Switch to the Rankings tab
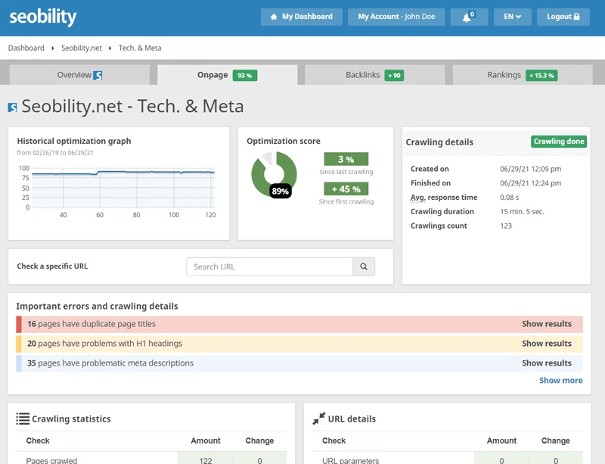 pyautogui.click(x=504, y=75)
